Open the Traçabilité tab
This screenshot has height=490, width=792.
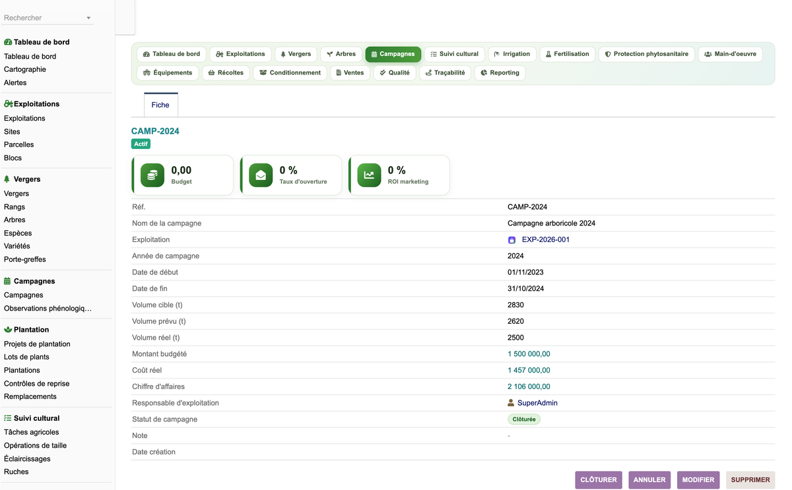(445, 73)
